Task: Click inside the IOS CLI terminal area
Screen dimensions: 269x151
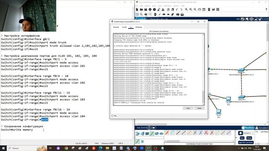Action: 158,69
